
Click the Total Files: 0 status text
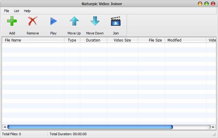coord(11,134)
